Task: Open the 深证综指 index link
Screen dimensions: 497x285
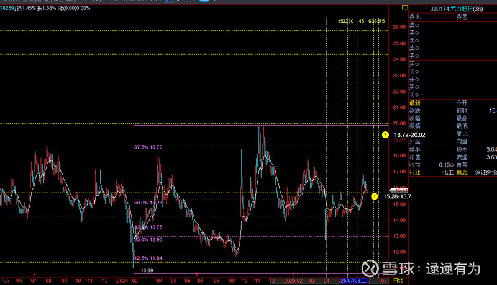Action: point(486,172)
